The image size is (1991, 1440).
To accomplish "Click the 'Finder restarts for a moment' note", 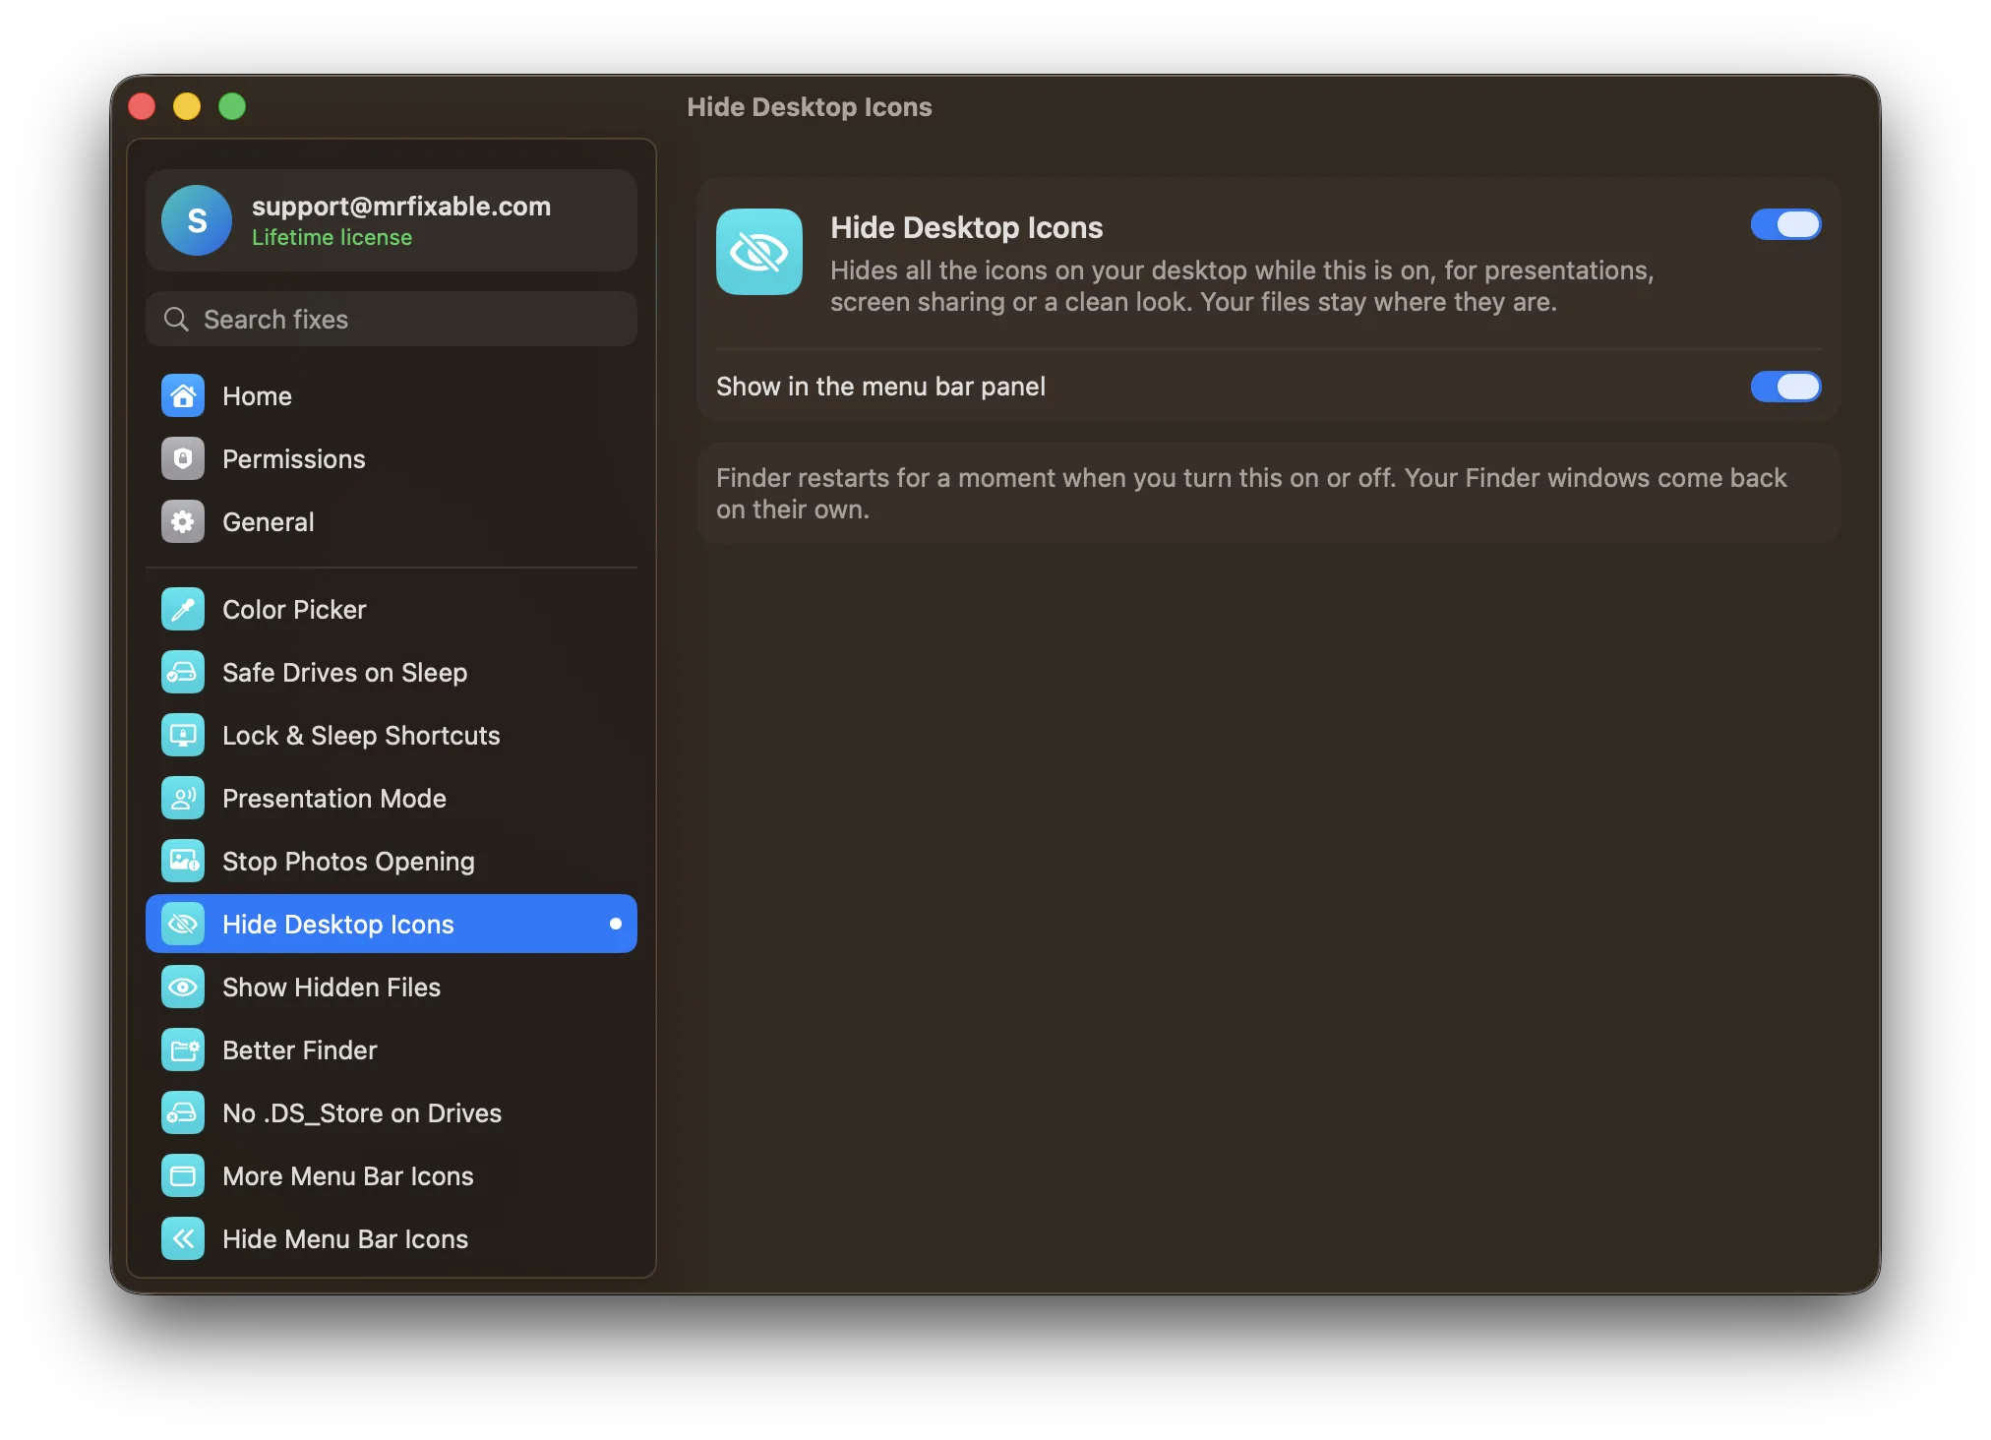I will click(x=1251, y=494).
